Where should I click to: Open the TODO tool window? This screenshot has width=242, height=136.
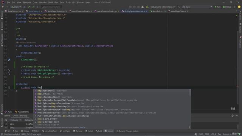[35, 131]
